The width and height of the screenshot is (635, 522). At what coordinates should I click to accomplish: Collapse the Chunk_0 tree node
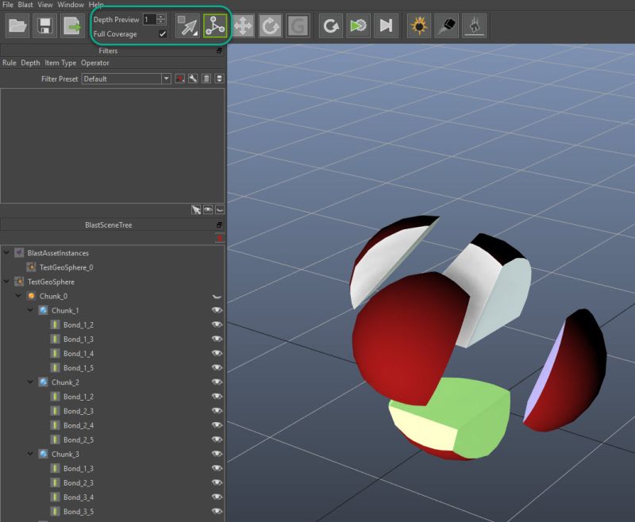[x=18, y=296]
